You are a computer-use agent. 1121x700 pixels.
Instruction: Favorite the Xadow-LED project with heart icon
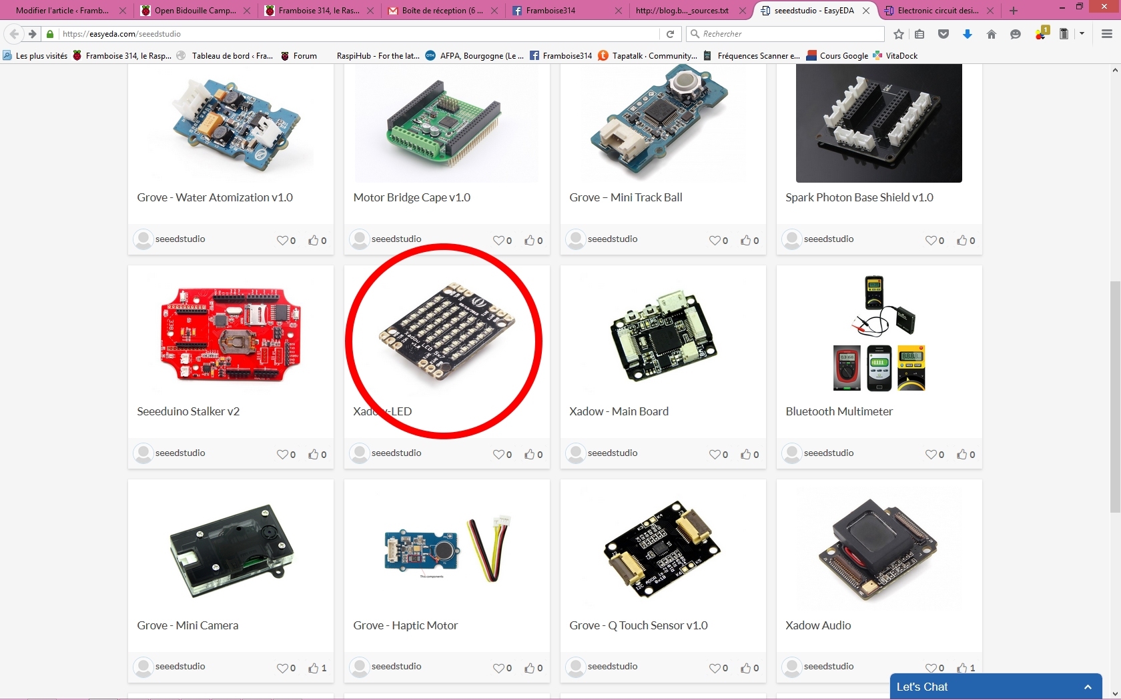[498, 455]
